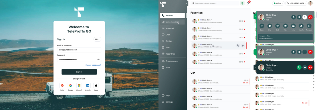Open Video meetings in the sidebar
This screenshot has width=317, height=110.
[x=172, y=22]
